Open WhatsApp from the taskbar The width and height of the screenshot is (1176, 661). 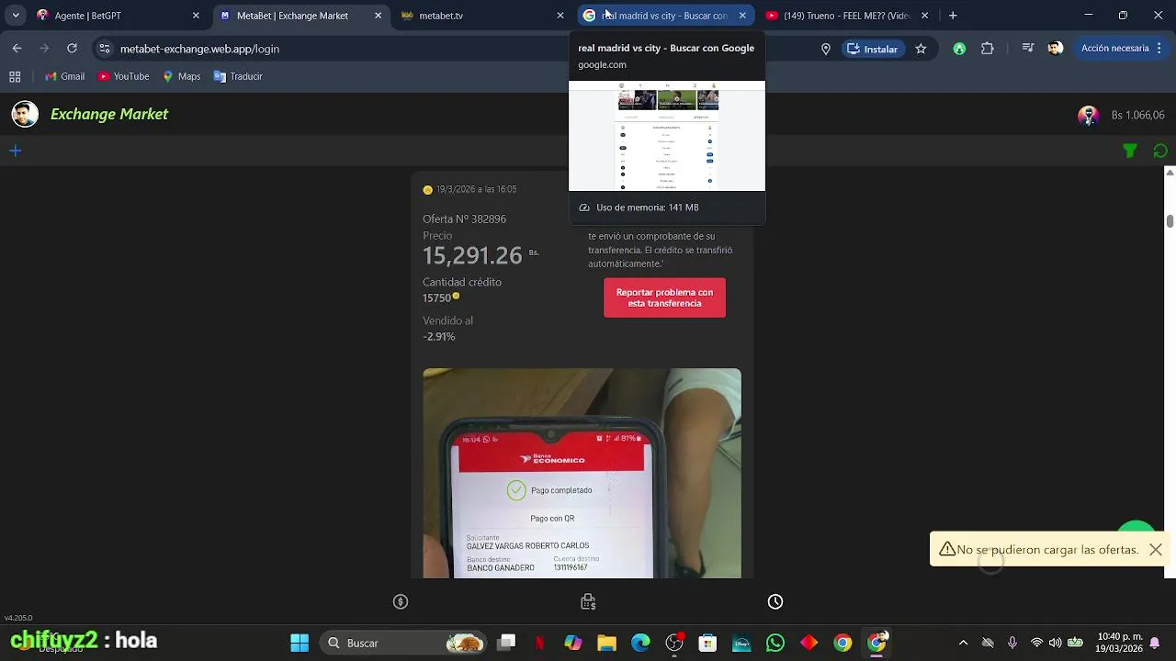(775, 643)
